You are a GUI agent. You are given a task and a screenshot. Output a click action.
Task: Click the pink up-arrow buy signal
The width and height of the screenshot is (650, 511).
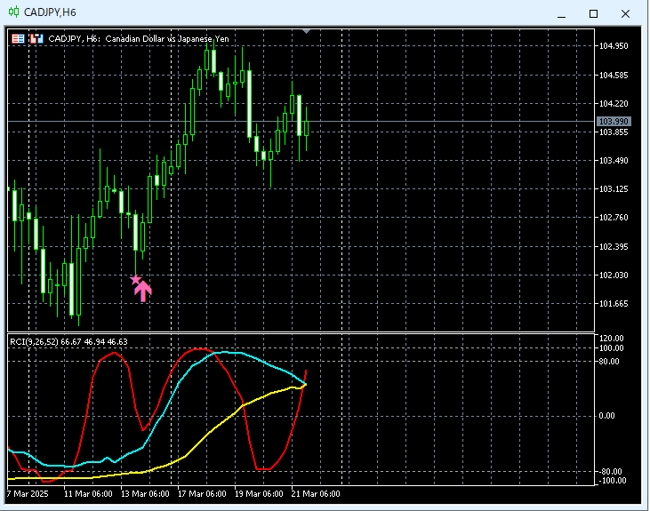pyautogui.click(x=143, y=291)
